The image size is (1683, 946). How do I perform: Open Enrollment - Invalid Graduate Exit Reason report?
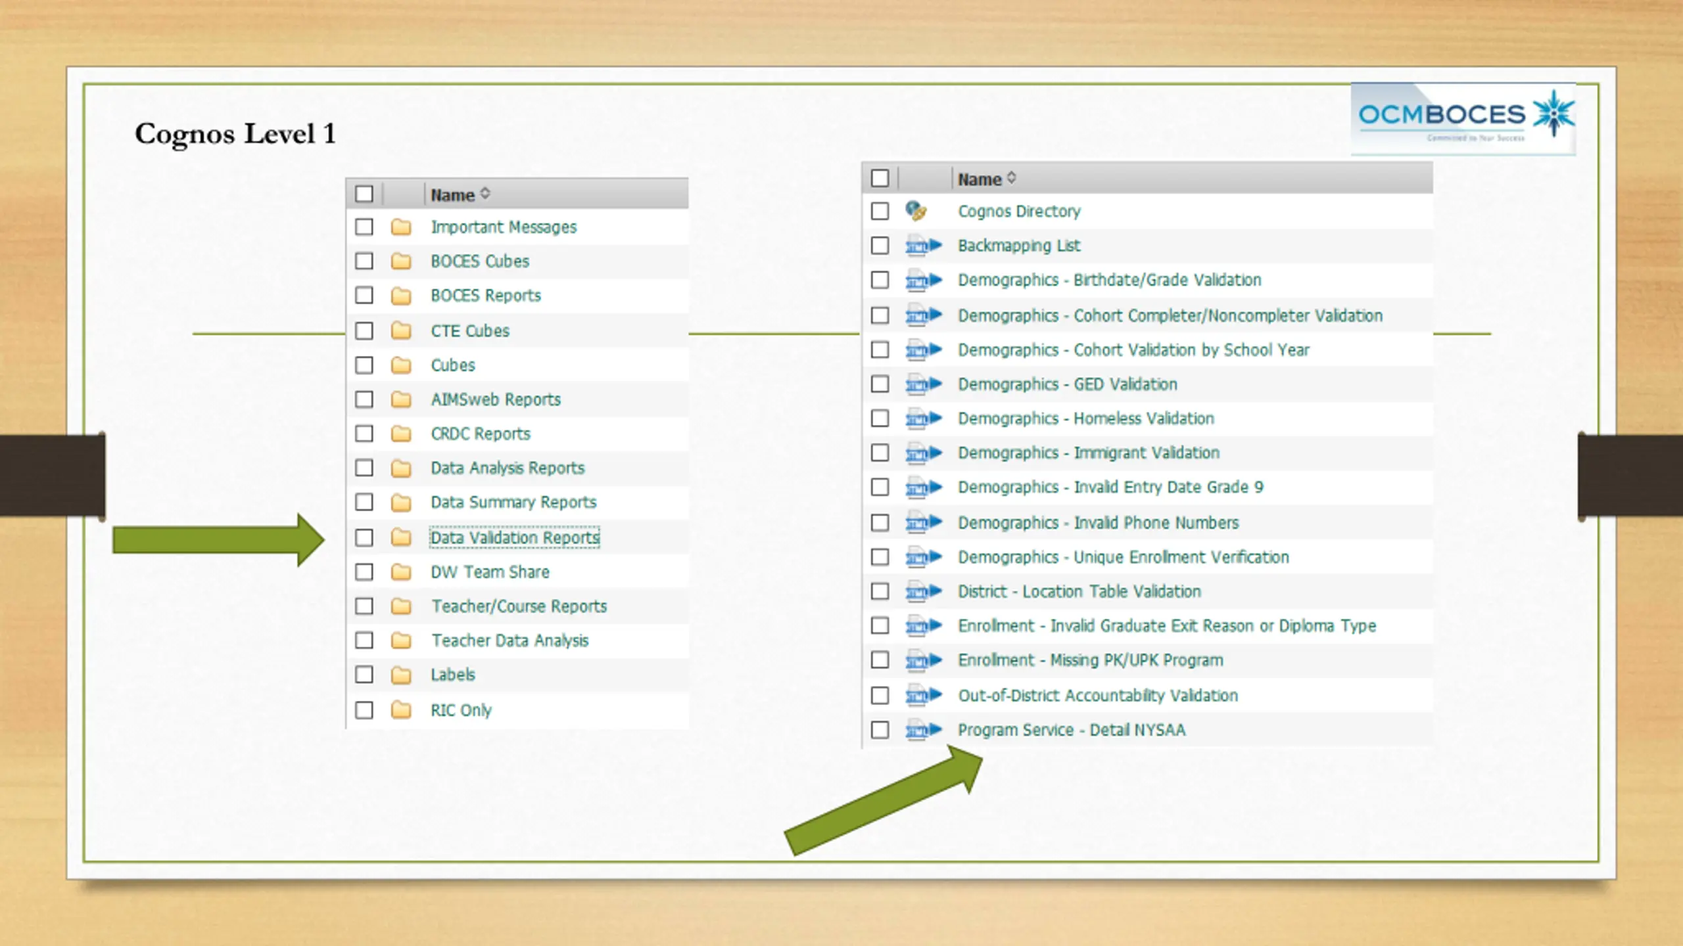click(1167, 626)
